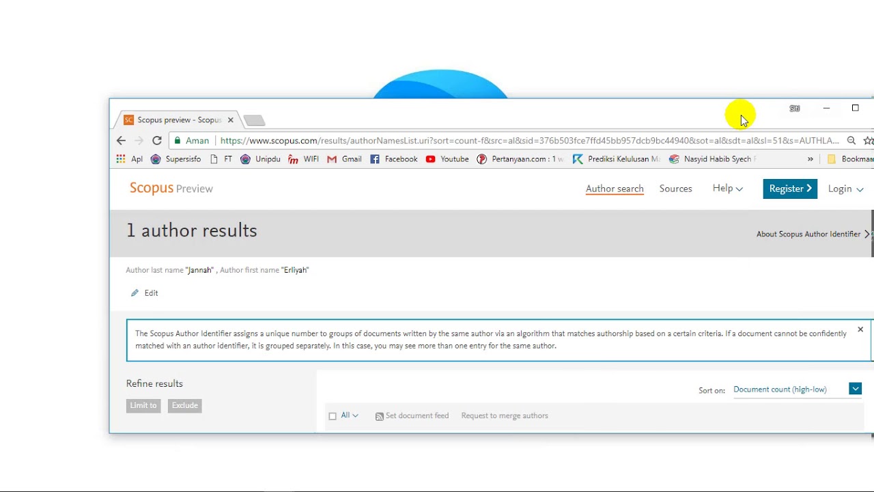Screen dimensions: 874x492
Task: Click the page vertical scrollbar
Action: tap(873, 234)
